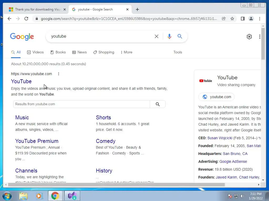Screen dimensions: 269x201
Task: Click the Results from youtube.com field
Action: 81,104
